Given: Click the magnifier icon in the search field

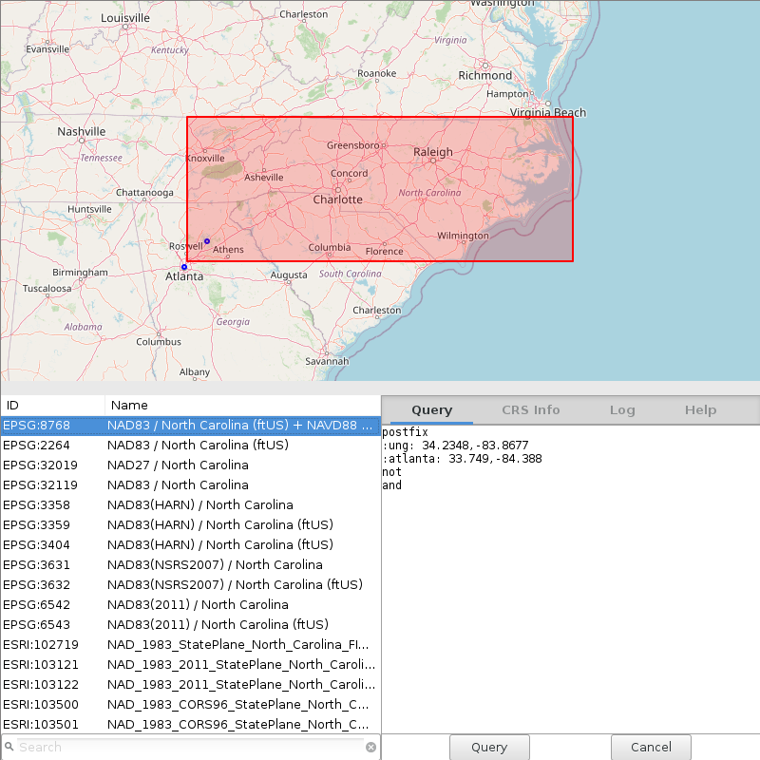Looking at the screenshot, I should click(x=9, y=747).
